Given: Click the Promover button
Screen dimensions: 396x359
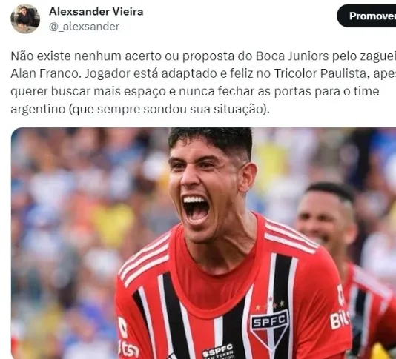Looking at the screenshot, I should 368,16.
